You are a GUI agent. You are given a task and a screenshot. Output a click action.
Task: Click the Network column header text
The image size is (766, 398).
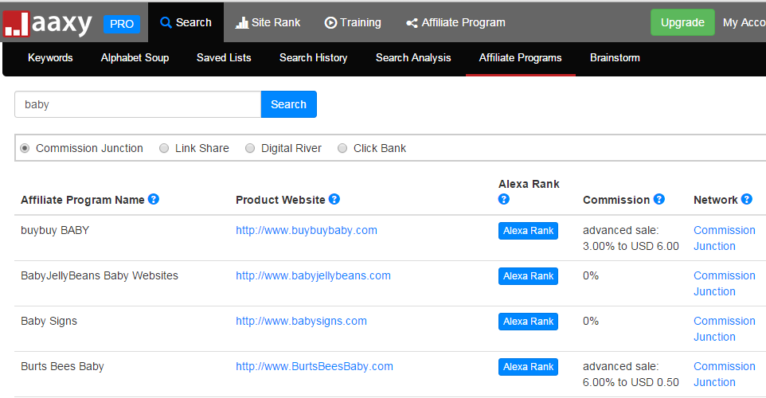tap(716, 200)
